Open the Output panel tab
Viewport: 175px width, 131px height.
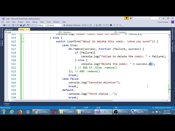(x=7, y=104)
